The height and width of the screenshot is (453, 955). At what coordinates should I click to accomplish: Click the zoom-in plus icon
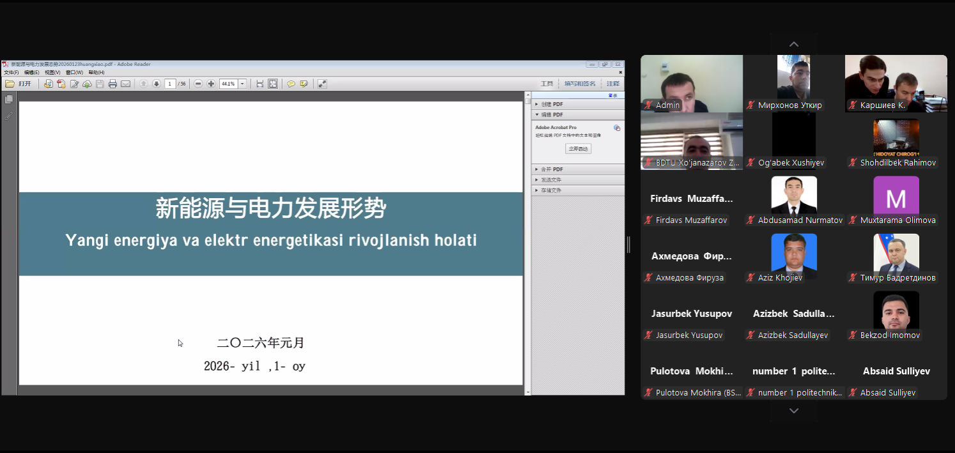(x=212, y=83)
